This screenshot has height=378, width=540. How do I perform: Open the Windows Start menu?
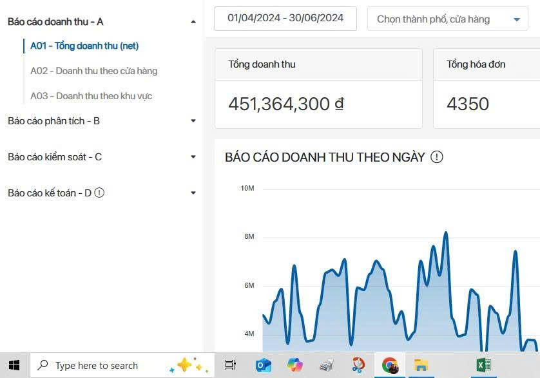14,365
